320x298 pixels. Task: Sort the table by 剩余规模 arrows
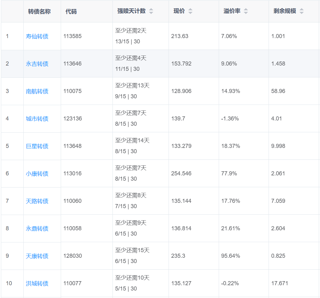(x=301, y=11)
